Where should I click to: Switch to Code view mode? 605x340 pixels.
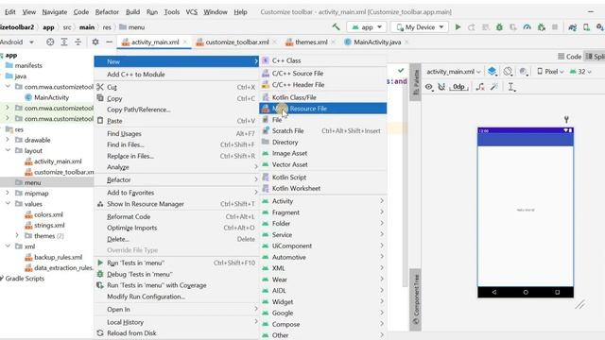(x=569, y=57)
